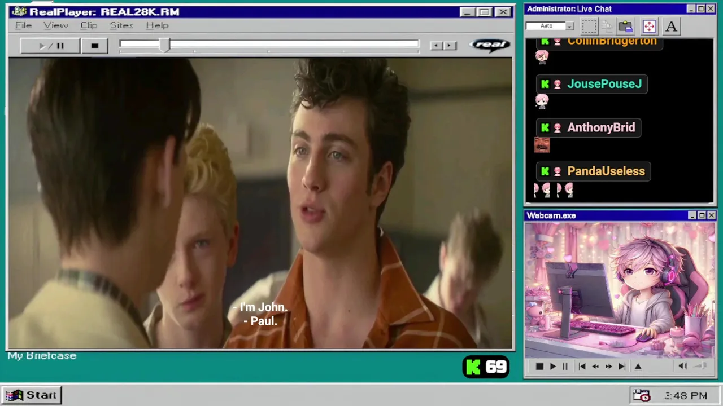Click the copy pages icon in Live Chat
The height and width of the screenshot is (406, 723).
[x=607, y=26]
